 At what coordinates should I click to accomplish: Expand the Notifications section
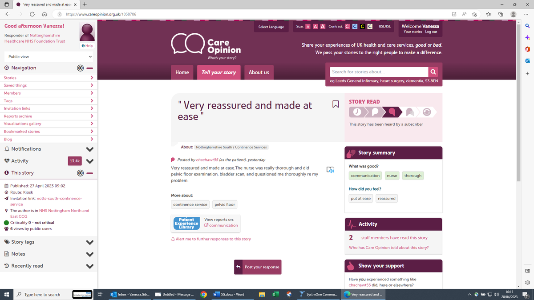click(90, 149)
